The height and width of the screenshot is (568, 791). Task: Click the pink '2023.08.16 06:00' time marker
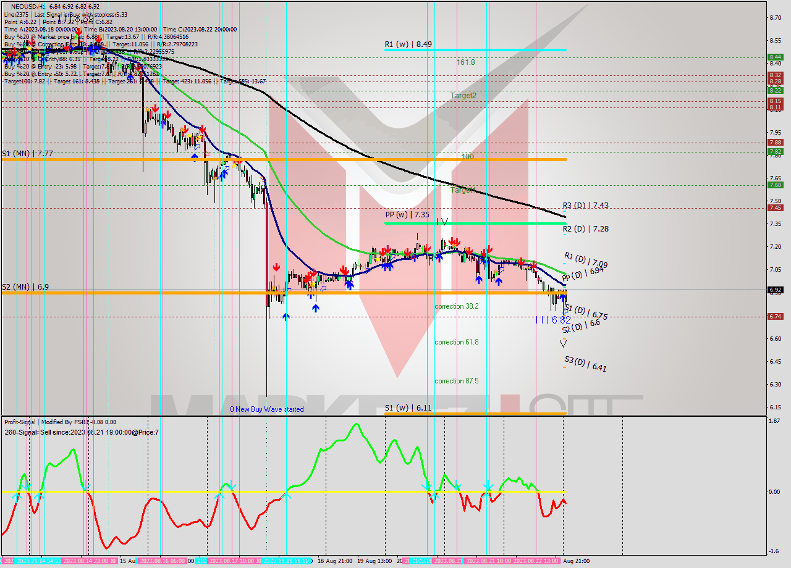tap(162, 561)
